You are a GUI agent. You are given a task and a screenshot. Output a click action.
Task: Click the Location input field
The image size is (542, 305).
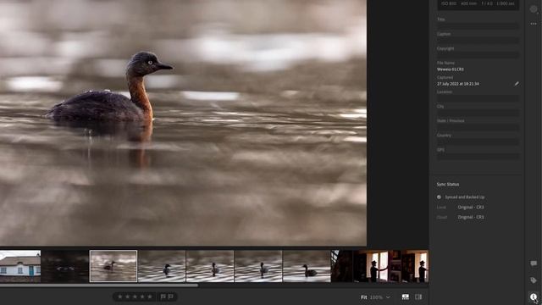pyautogui.click(x=478, y=98)
